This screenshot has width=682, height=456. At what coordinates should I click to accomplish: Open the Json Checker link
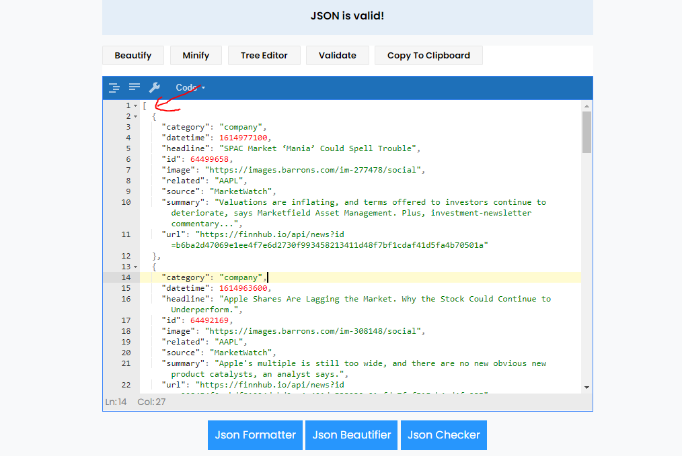tap(444, 435)
